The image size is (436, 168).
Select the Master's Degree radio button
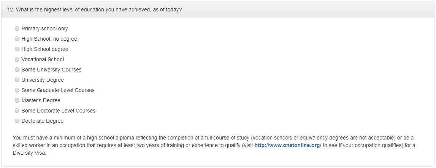point(17,100)
